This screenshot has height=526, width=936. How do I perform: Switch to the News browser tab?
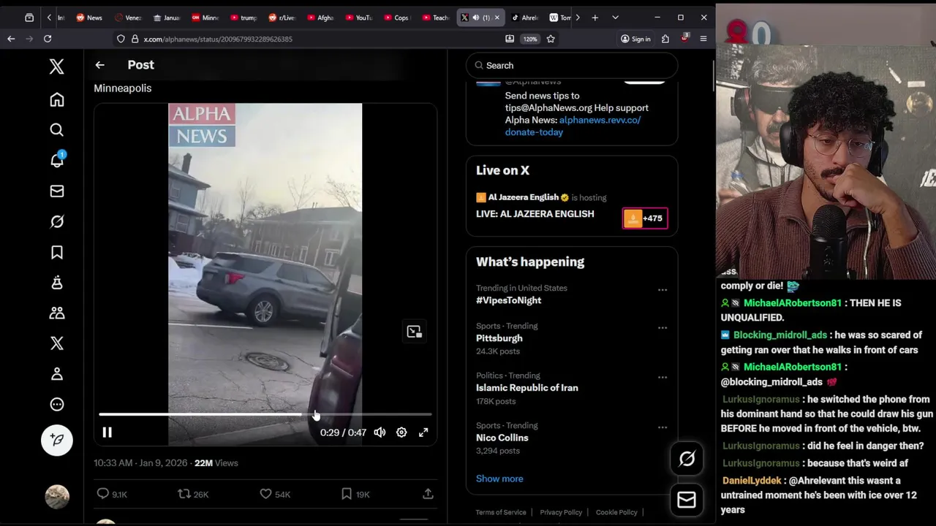pyautogui.click(x=89, y=18)
